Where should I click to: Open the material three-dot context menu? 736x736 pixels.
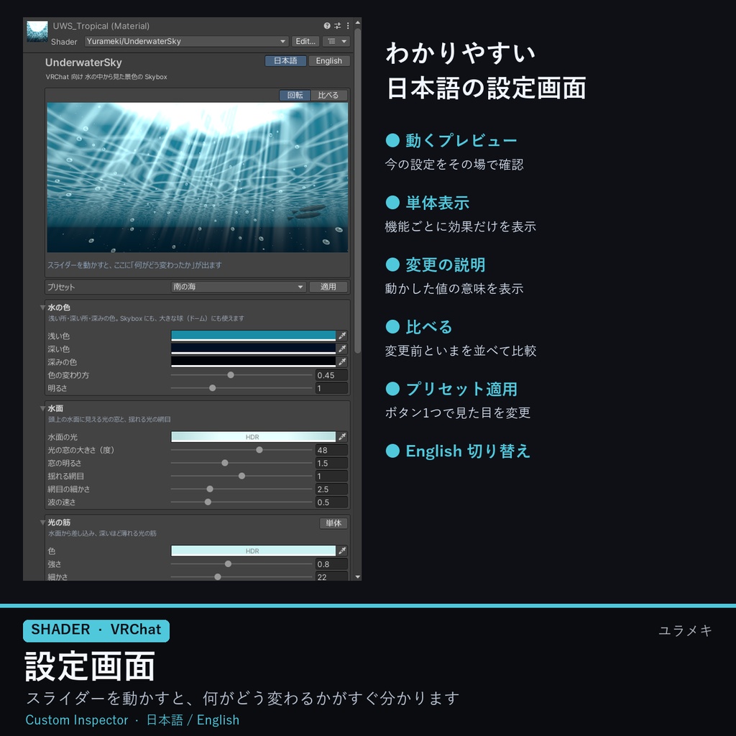pos(348,26)
